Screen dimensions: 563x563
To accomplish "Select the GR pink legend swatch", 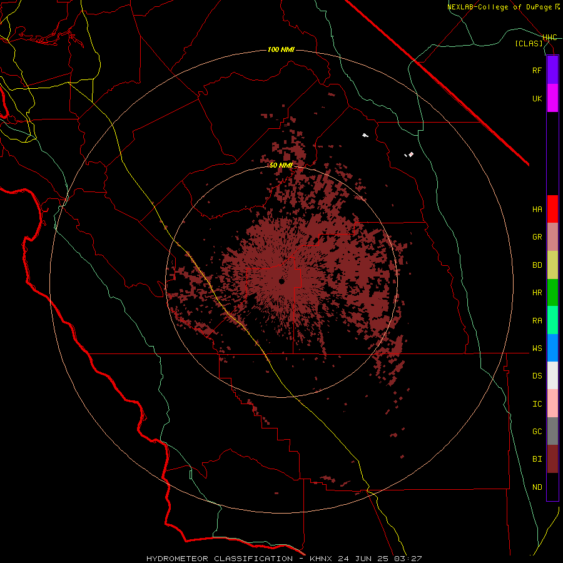I will [552, 236].
